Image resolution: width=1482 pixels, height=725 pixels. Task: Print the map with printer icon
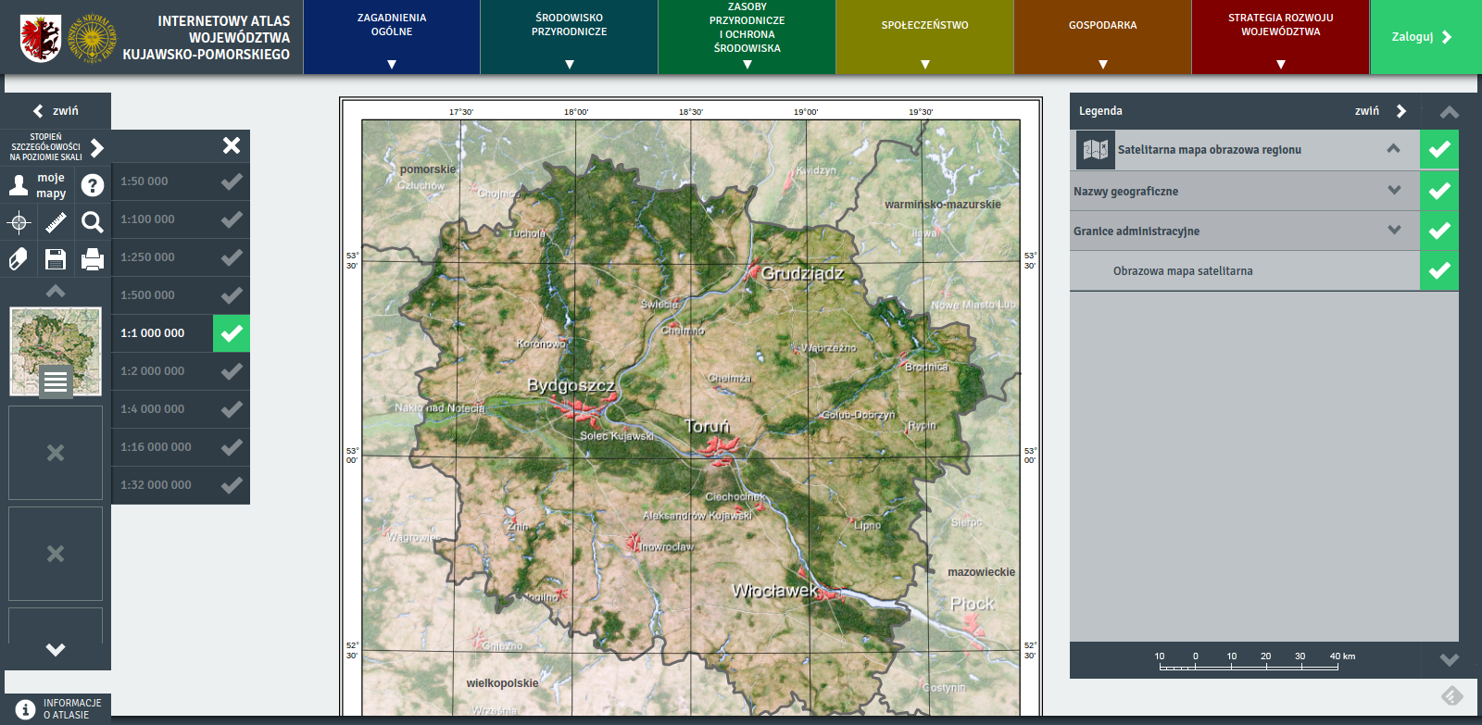(x=92, y=259)
